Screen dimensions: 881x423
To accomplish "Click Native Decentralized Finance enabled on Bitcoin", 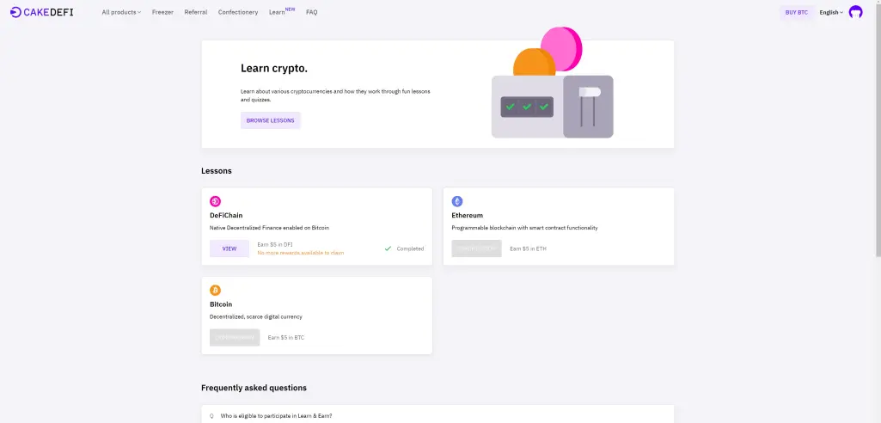I will 269,228.
